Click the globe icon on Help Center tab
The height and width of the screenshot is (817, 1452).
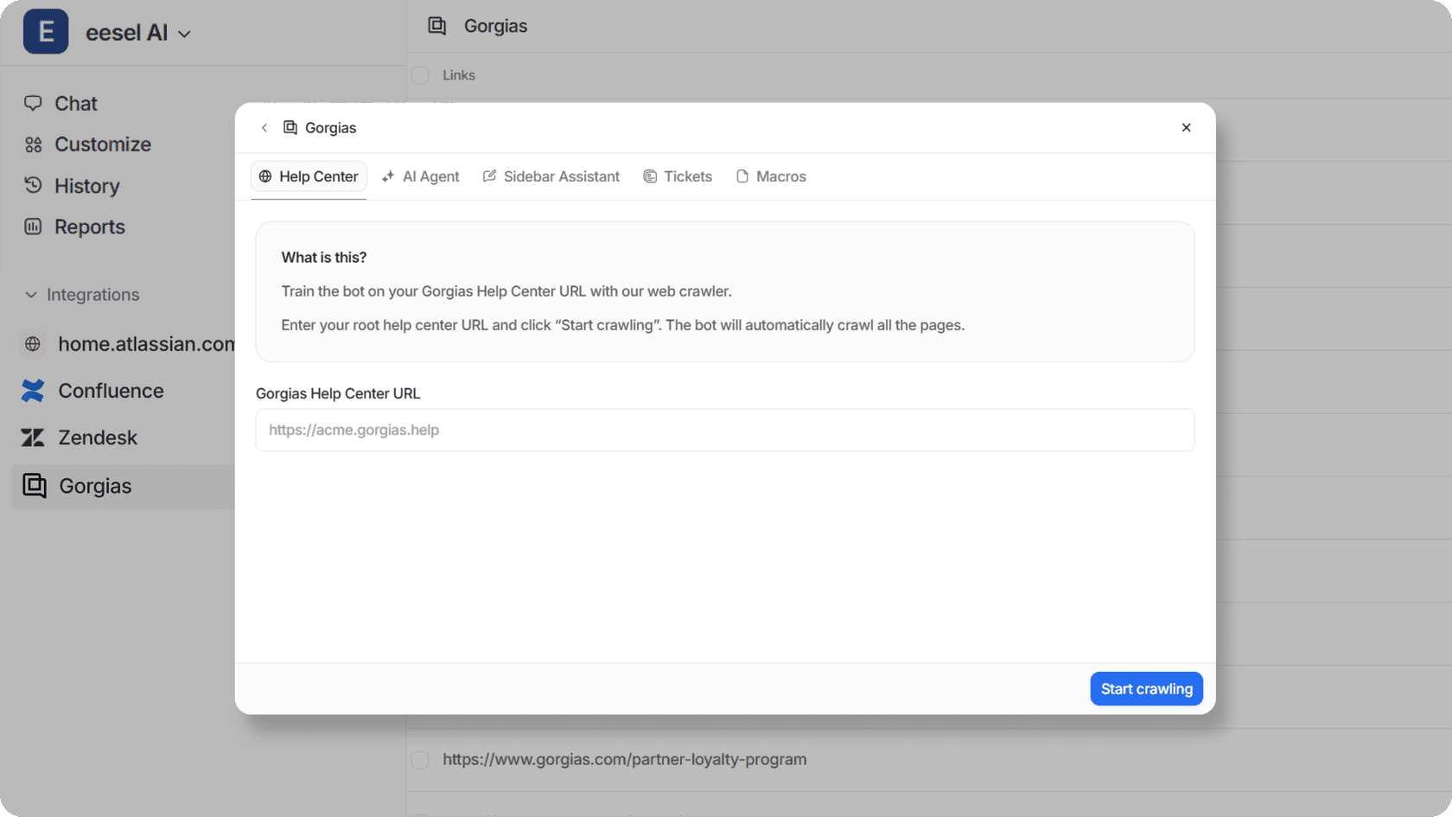pyautogui.click(x=265, y=176)
